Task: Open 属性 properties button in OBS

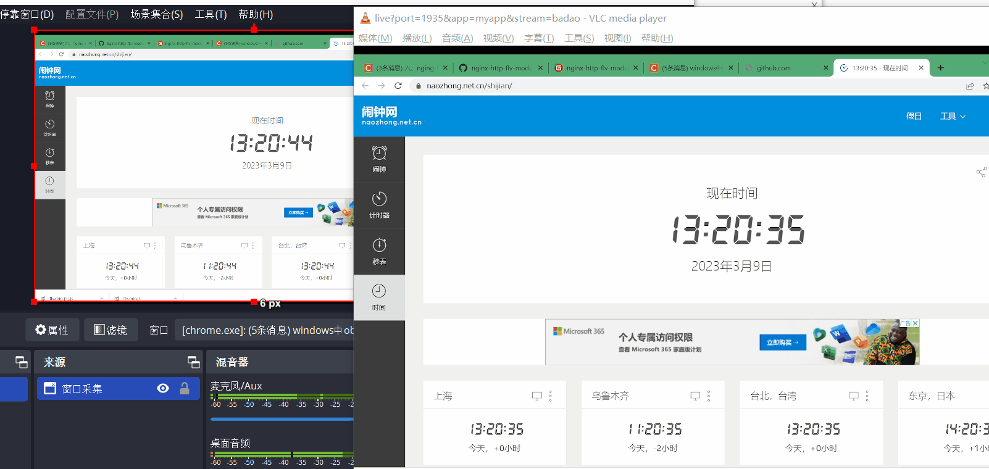Action: pos(52,330)
